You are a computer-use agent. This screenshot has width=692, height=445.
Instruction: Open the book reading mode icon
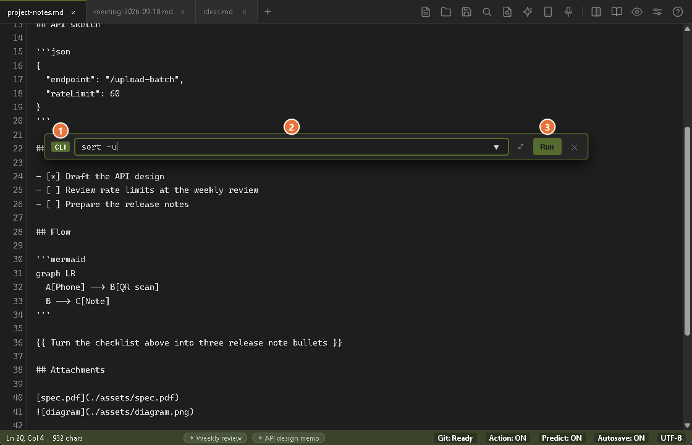coord(617,12)
